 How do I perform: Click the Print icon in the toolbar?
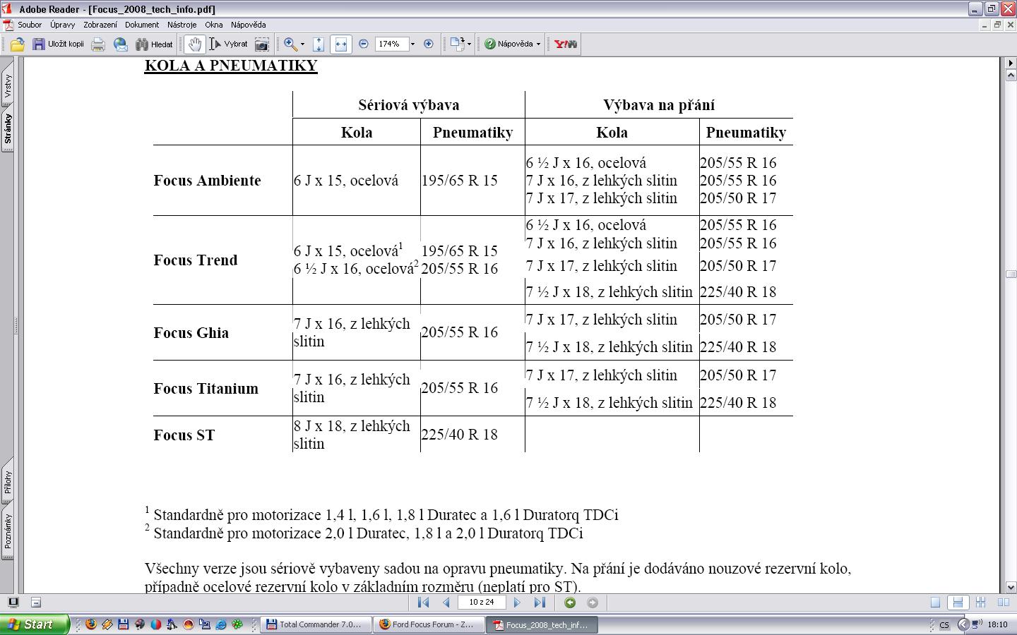click(x=98, y=44)
